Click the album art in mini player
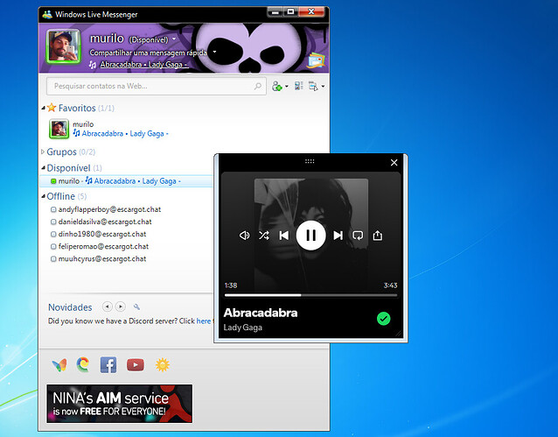558x437 pixels. [311, 236]
